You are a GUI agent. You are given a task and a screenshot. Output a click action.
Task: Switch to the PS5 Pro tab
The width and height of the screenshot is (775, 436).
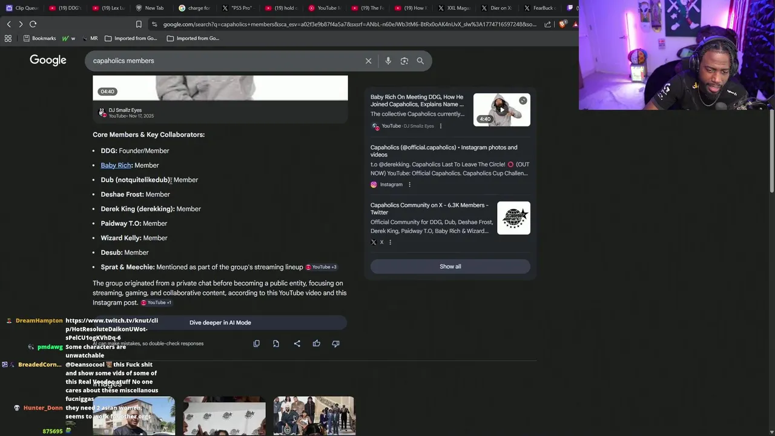[237, 8]
